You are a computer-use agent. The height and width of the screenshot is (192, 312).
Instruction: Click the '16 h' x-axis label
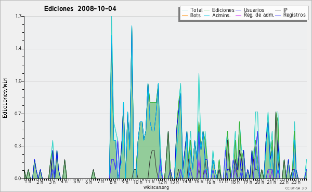211,182
